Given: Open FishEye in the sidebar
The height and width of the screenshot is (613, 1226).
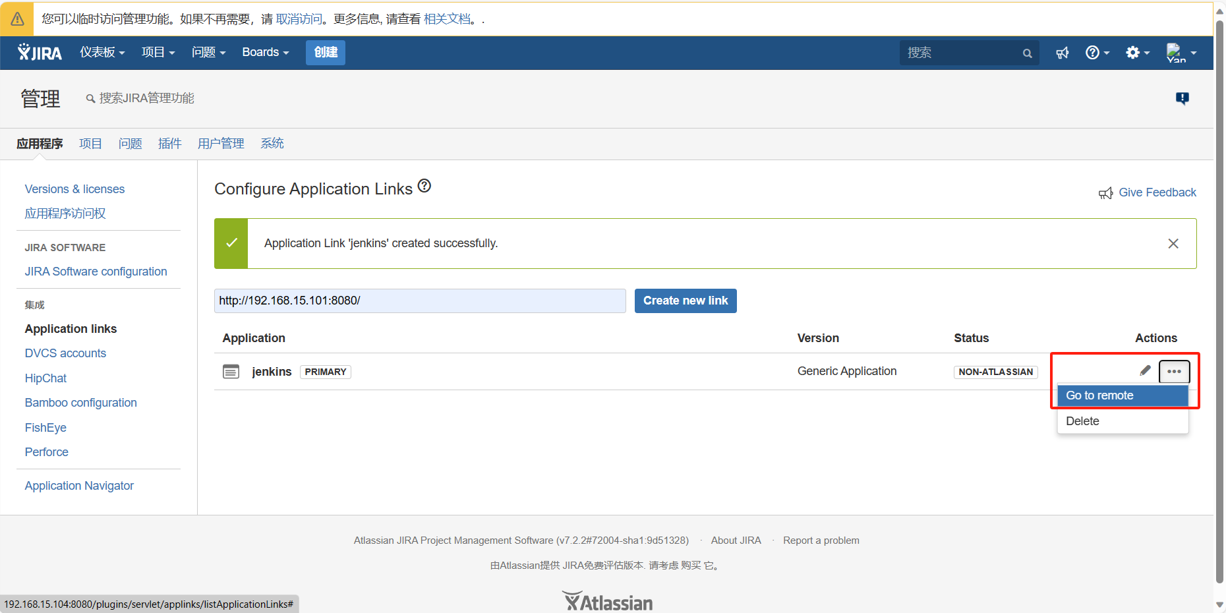Looking at the screenshot, I should (45, 428).
